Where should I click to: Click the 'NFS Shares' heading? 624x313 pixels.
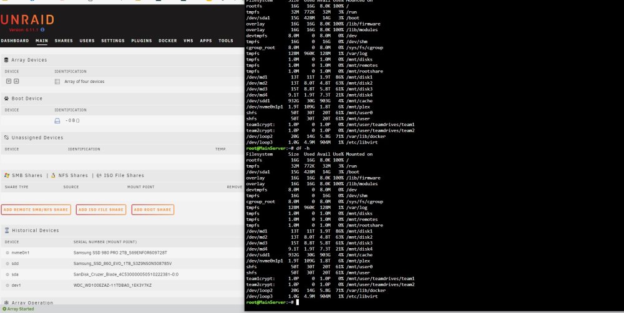73,175
